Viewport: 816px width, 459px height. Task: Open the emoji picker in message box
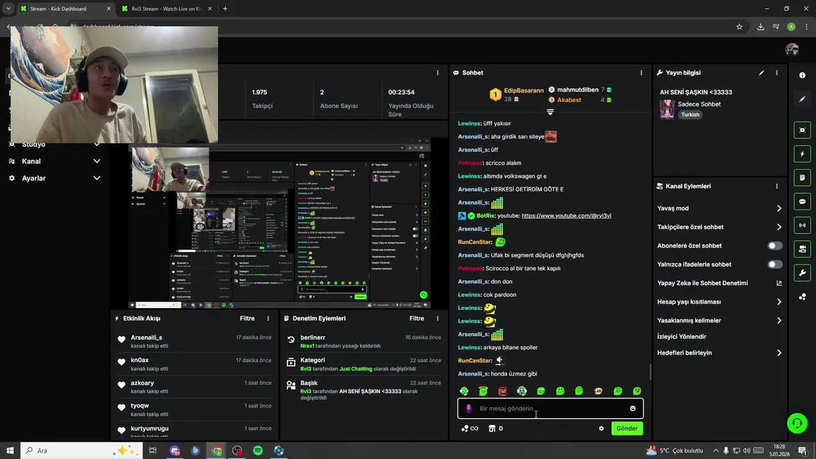click(x=632, y=409)
